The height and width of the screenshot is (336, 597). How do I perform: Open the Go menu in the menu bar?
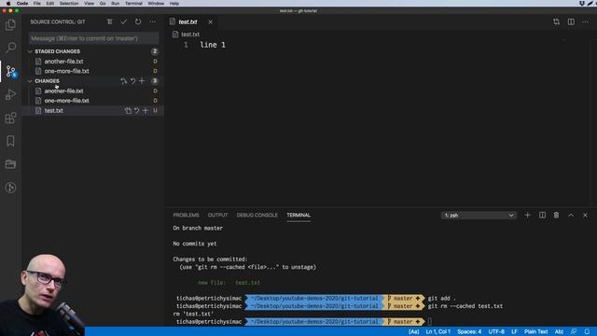(x=103, y=4)
